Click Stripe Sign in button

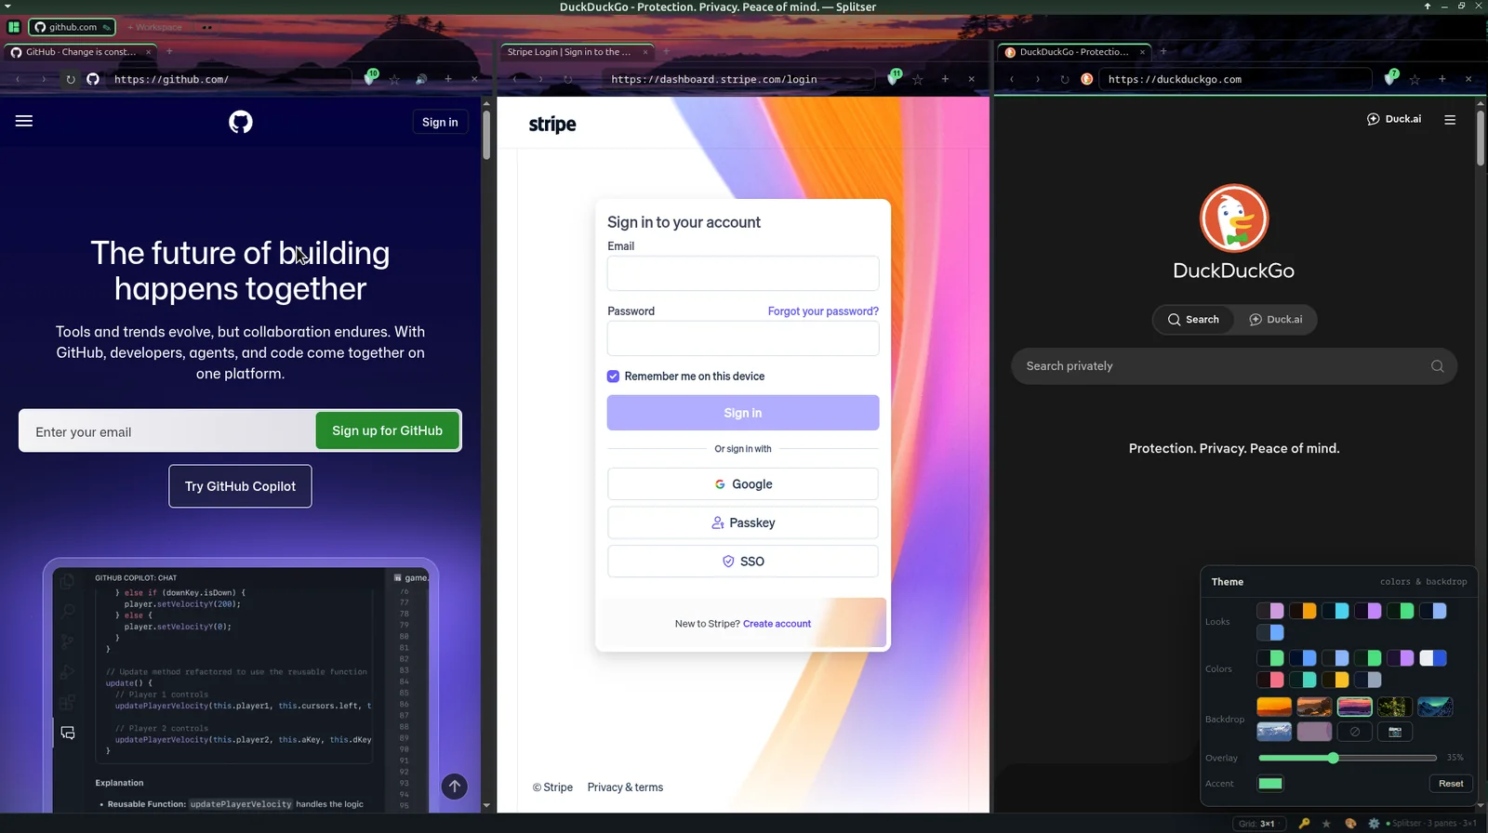coord(743,413)
